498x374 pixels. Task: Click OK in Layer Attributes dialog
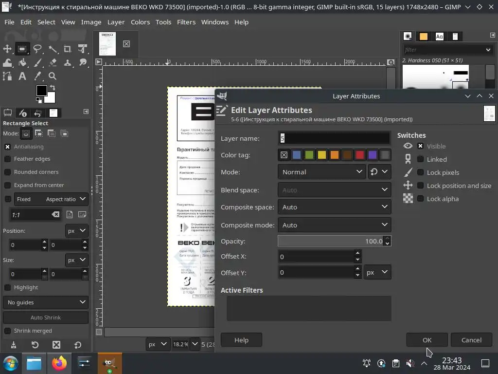pyautogui.click(x=427, y=340)
